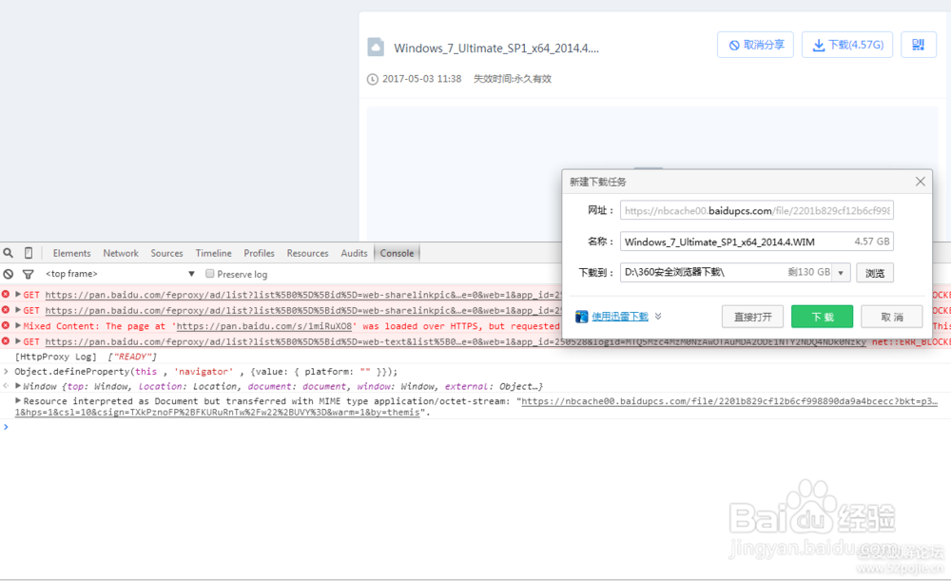Toggle the device mode phone icon
Screen dimensions: 951x581
29,253
